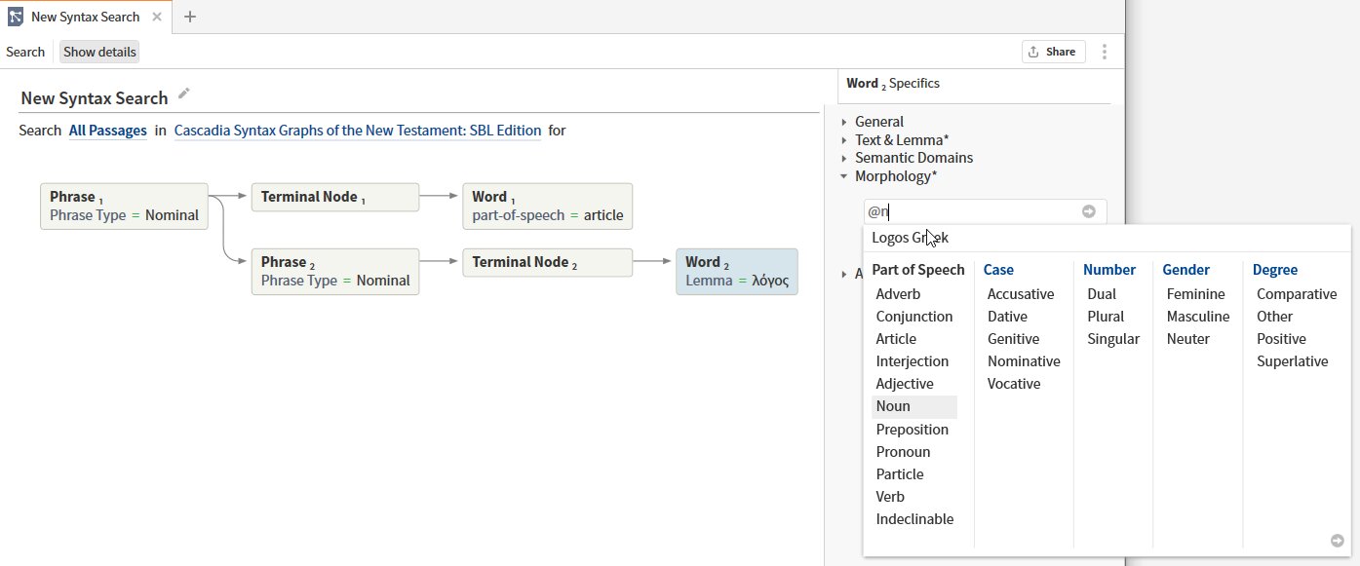Select Feminine gender
The image size is (1360, 566).
point(1195,294)
